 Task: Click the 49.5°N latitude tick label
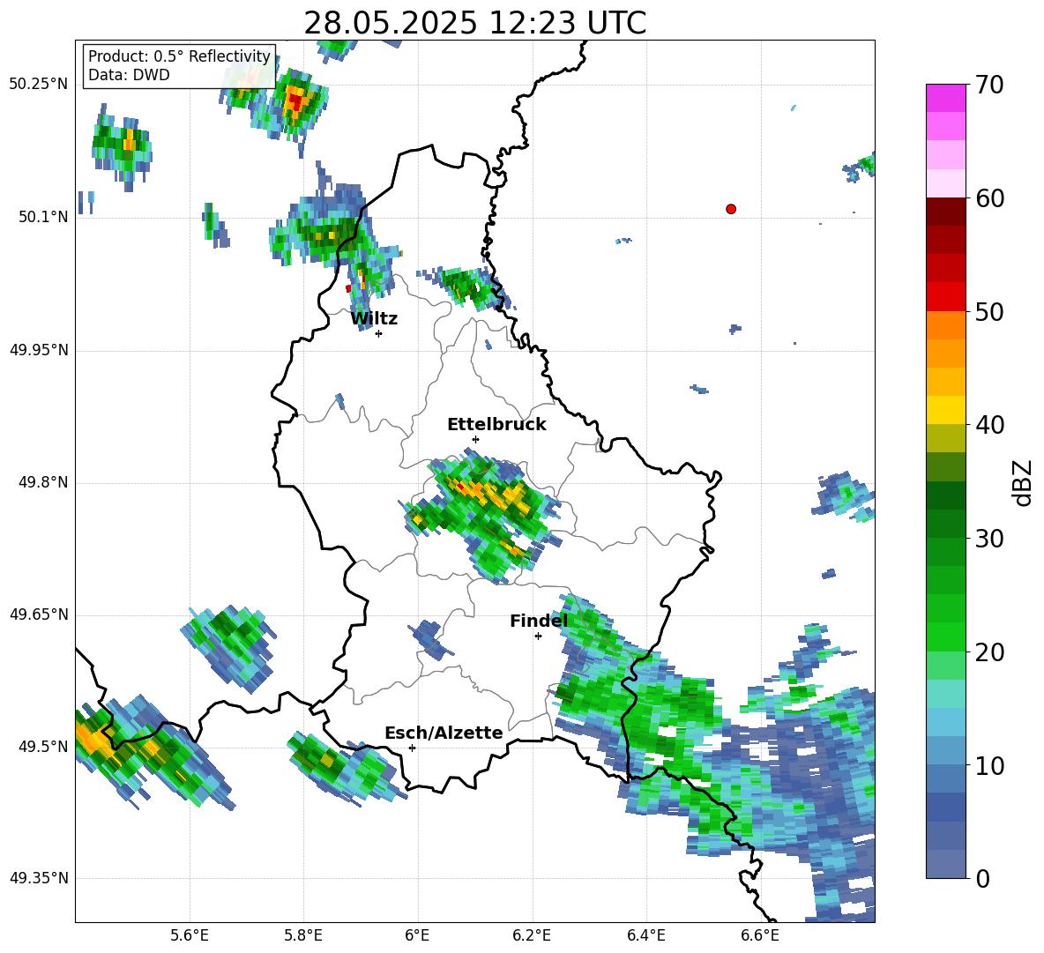[x=43, y=747]
